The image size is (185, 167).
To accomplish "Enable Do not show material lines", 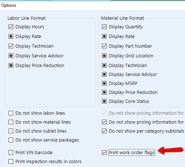I will pos(11,122).
